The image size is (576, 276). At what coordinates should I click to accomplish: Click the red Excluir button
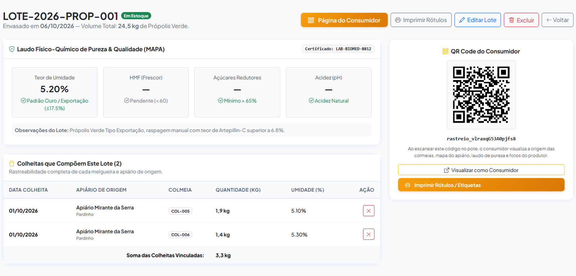pos(521,20)
